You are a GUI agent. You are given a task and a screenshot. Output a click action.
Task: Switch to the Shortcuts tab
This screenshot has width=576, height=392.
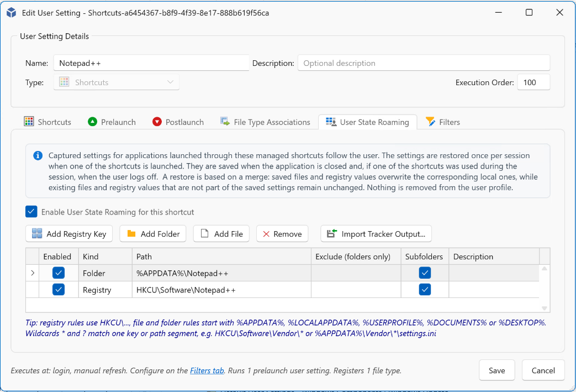pos(47,122)
